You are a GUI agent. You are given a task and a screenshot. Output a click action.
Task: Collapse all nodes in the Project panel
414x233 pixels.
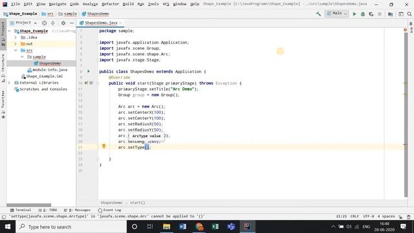point(53,23)
